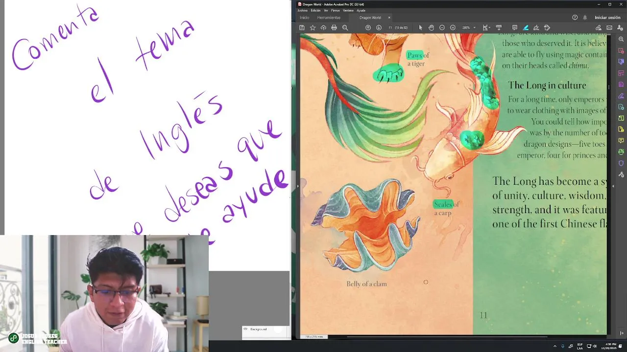Expand the left navigation pane using its arrow

[298, 186]
